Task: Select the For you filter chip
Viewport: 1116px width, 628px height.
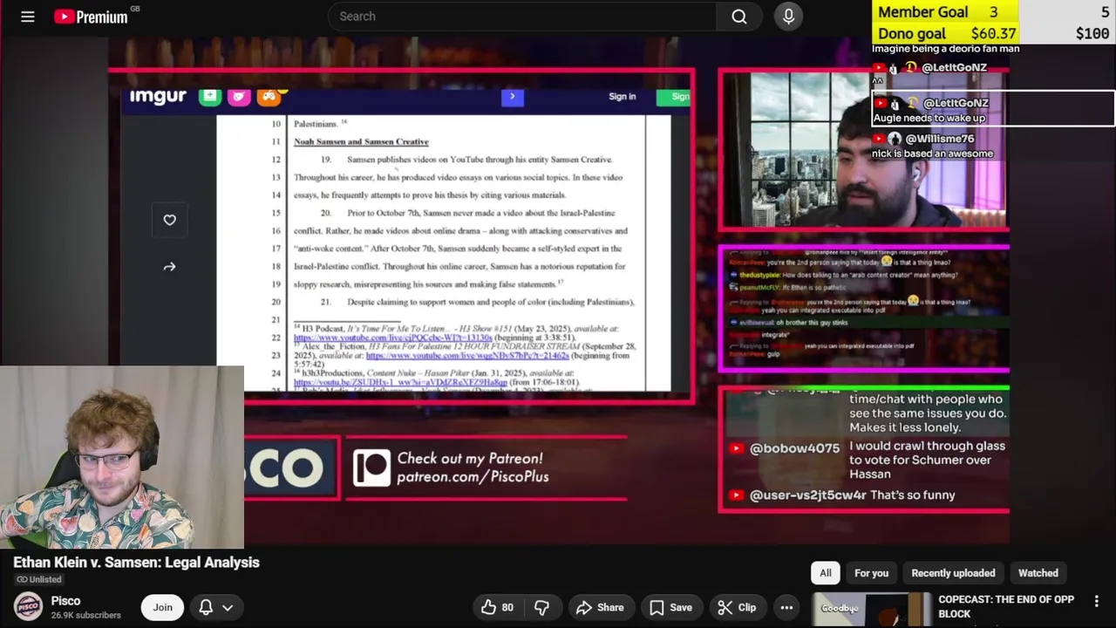Action: coord(871,573)
